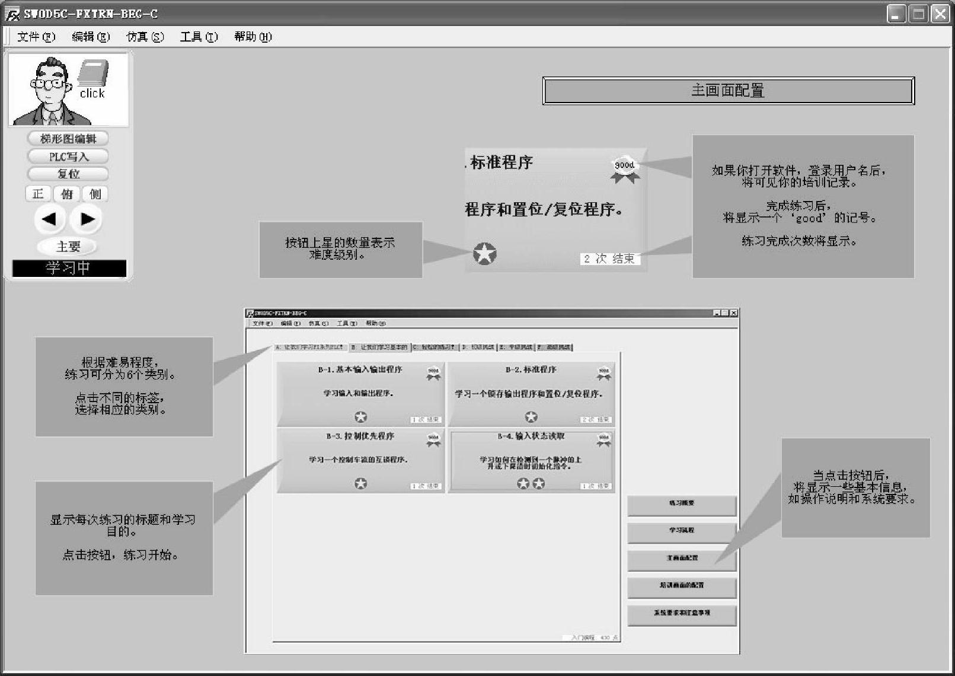Click B-2 标准程序 card in illustration
This screenshot has height=676, width=955.
(531, 394)
